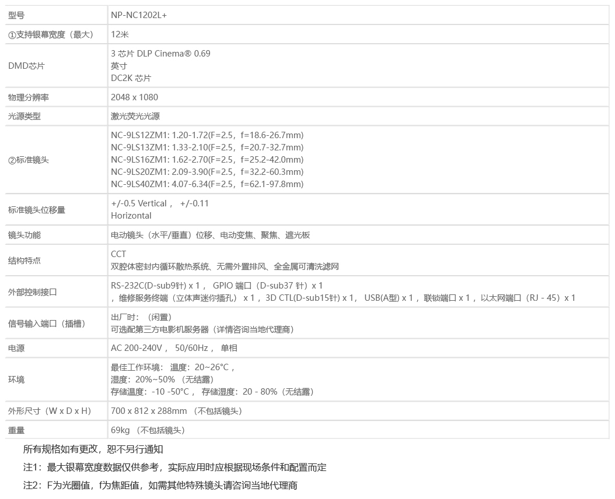Select the CCT text under 结构特点
Image resolution: width=615 pixels, height=499 pixels.
tap(118, 254)
